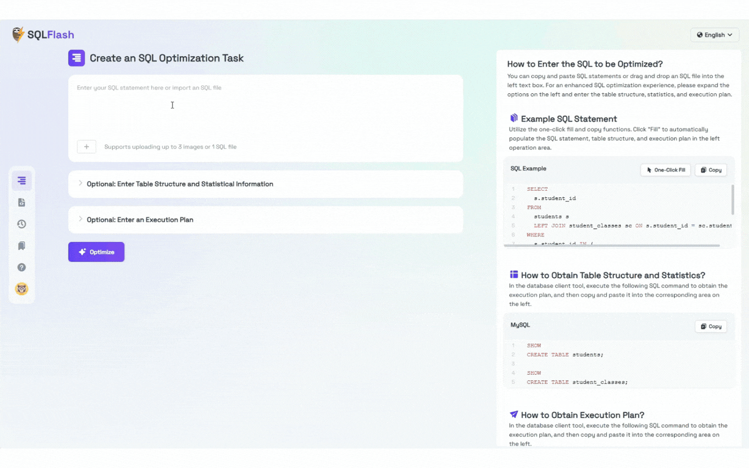Click 'How to Obtain Table Structure and Statistics?' heading
The width and height of the screenshot is (749, 468).
click(x=613, y=275)
